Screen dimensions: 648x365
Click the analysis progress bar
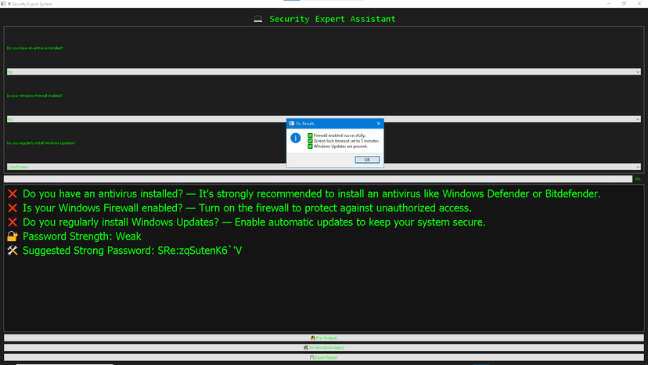[x=318, y=179]
